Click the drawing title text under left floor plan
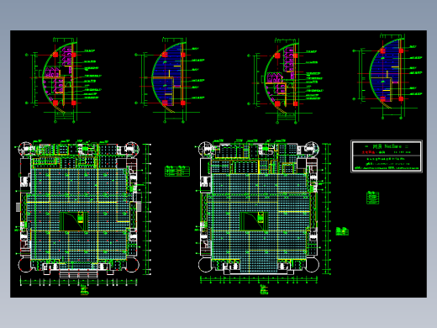The image size is (437, 328). [x=84, y=290]
